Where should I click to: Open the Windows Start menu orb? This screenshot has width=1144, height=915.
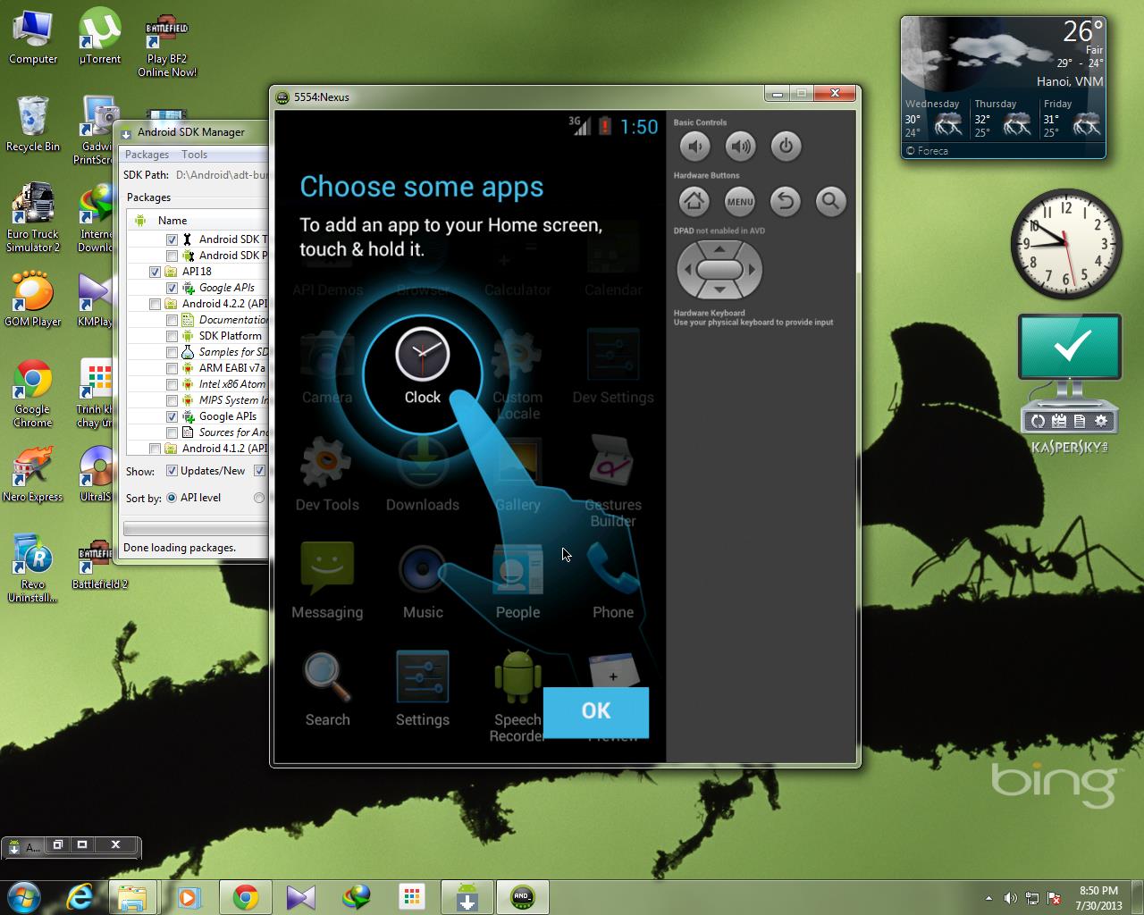[24, 896]
